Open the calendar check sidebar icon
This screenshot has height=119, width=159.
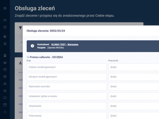pyautogui.click(x=5, y=105)
